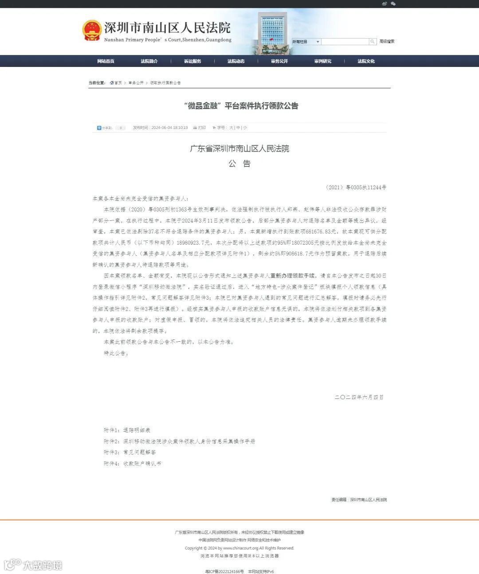Click the publish time 2024-06-04 18:10:19
479x574 pixels.
point(160,128)
